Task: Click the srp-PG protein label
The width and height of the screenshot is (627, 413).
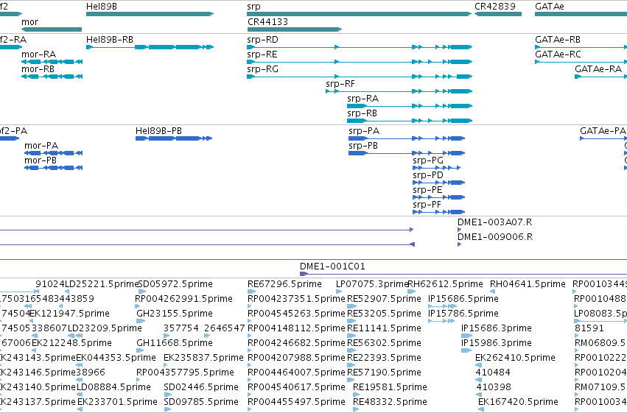Action: click(x=428, y=160)
